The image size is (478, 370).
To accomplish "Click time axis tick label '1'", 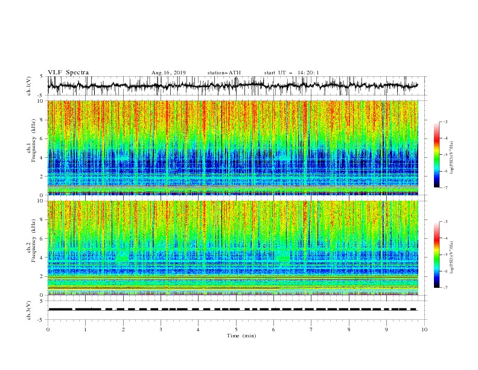I will (x=85, y=329).
